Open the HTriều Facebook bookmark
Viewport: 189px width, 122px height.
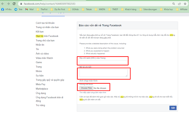pyautogui.click(x=6, y=9)
